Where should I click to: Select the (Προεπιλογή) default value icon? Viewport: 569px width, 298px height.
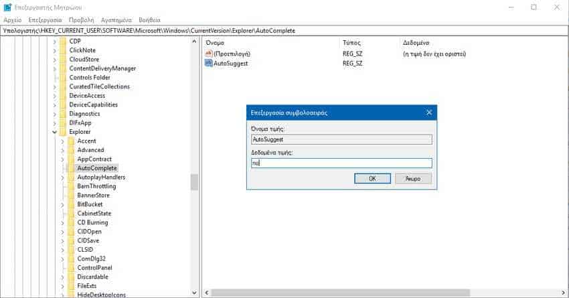tap(209, 54)
